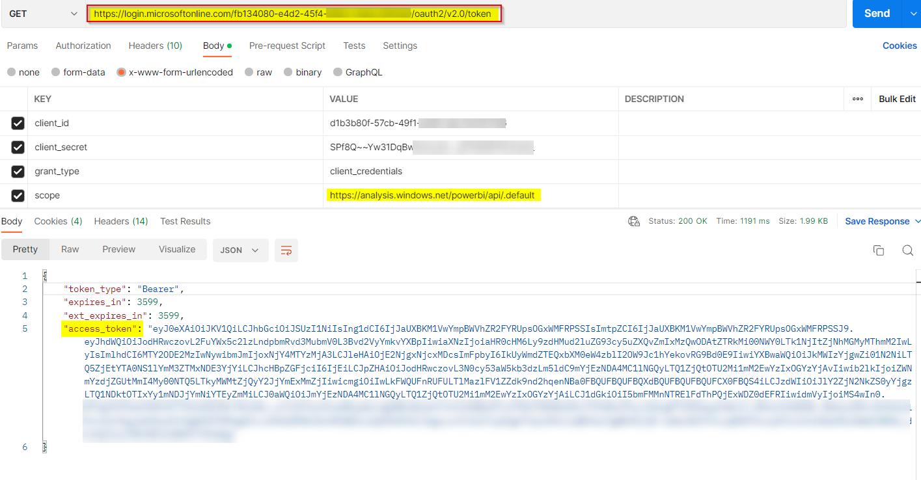Click the client_id value cell
The image size is (921, 480).
pos(471,123)
